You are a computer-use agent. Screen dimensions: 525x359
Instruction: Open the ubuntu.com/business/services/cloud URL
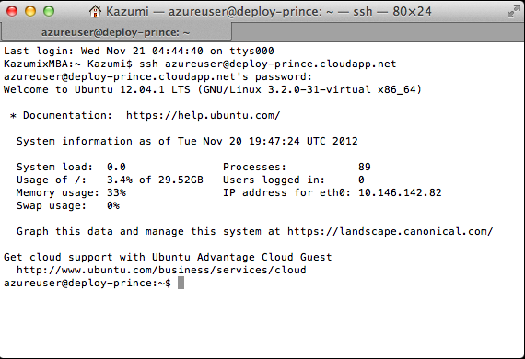tap(161, 270)
